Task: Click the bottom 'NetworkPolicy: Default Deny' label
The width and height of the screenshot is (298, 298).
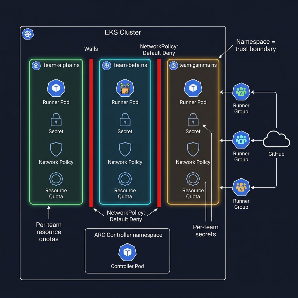Action: coord(126,216)
